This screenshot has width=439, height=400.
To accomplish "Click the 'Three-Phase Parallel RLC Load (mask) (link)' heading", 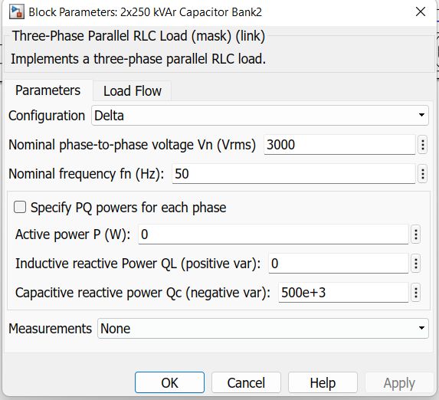I will (x=139, y=36).
